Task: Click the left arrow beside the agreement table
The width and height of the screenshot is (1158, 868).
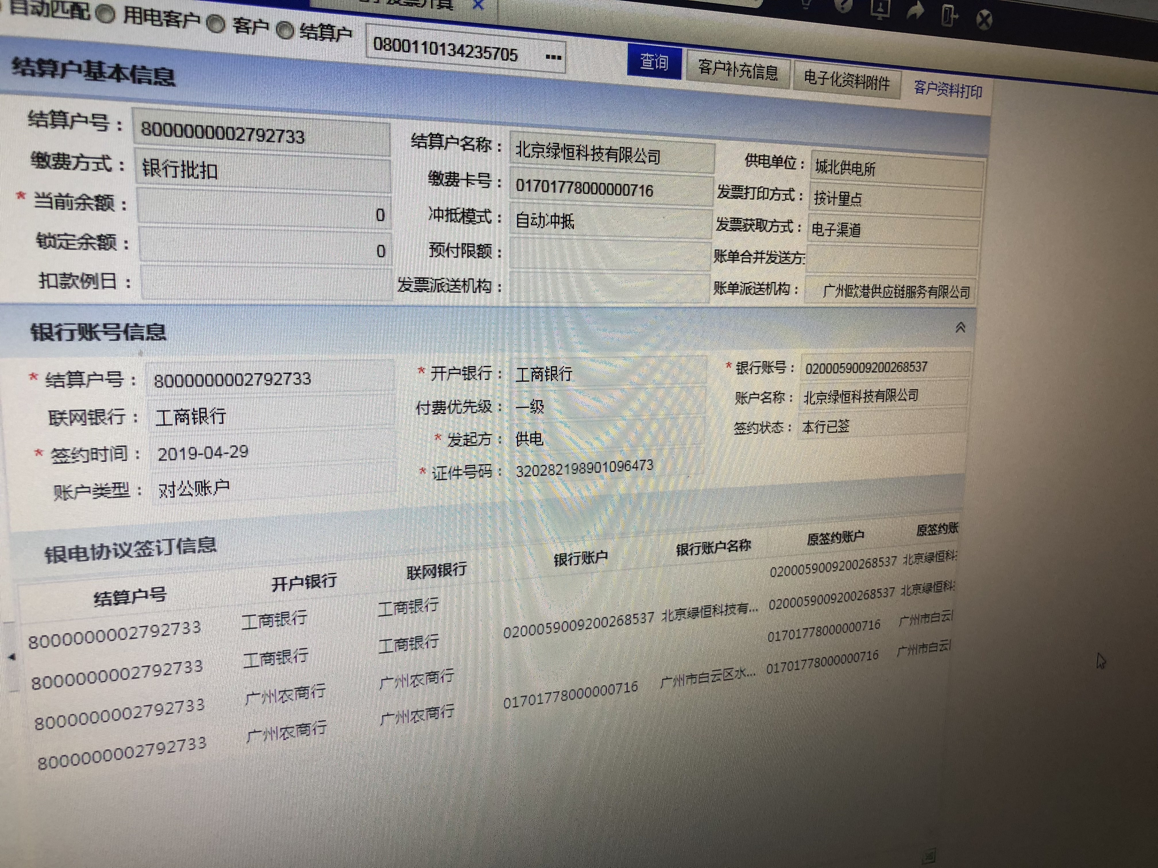Action: [12, 656]
